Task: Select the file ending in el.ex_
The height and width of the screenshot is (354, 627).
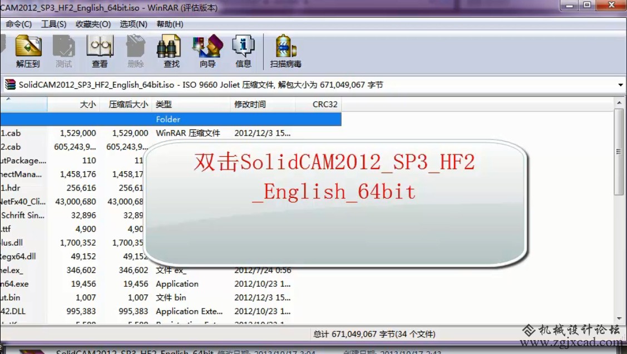Action: coord(12,270)
